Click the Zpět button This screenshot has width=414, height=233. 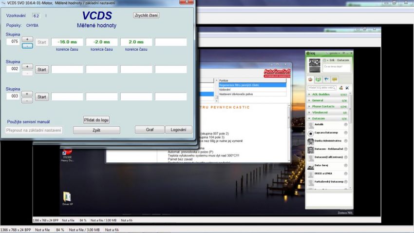point(96,130)
